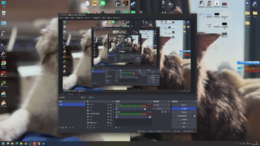Open scene filters icon in Scenes toolbar
260x146 pixels.
coord(66,128)
